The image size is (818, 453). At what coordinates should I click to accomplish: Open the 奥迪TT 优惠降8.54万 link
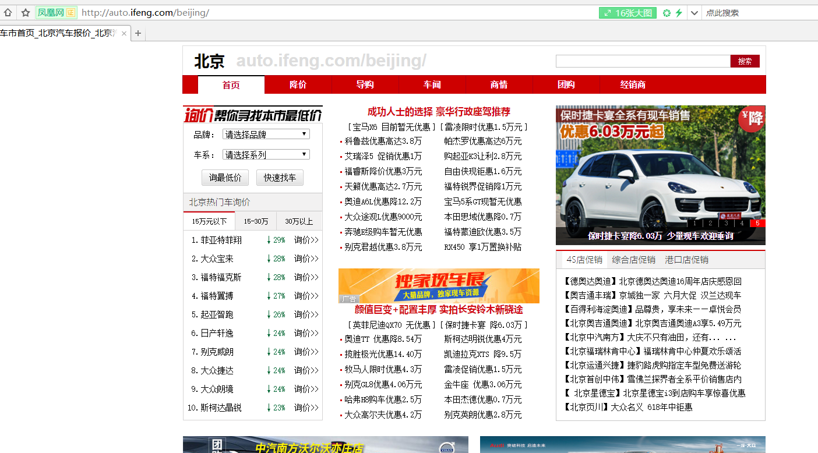tap(383, 339)
